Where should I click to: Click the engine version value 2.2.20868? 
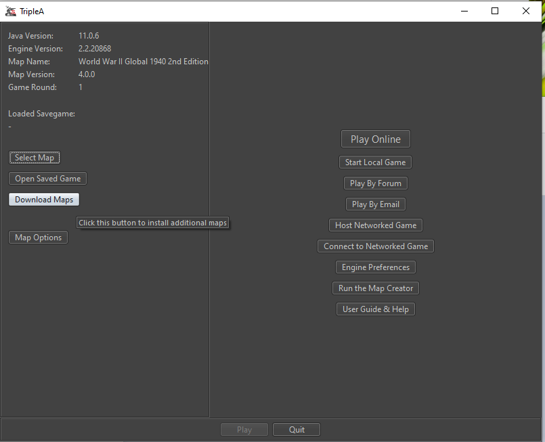click(95, 49)
